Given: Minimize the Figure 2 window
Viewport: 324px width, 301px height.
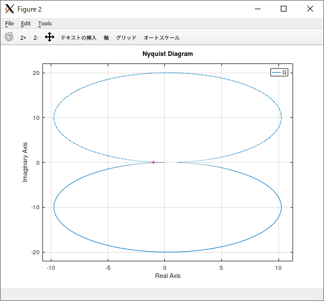Looking at the screenshot, I should 258,9.
